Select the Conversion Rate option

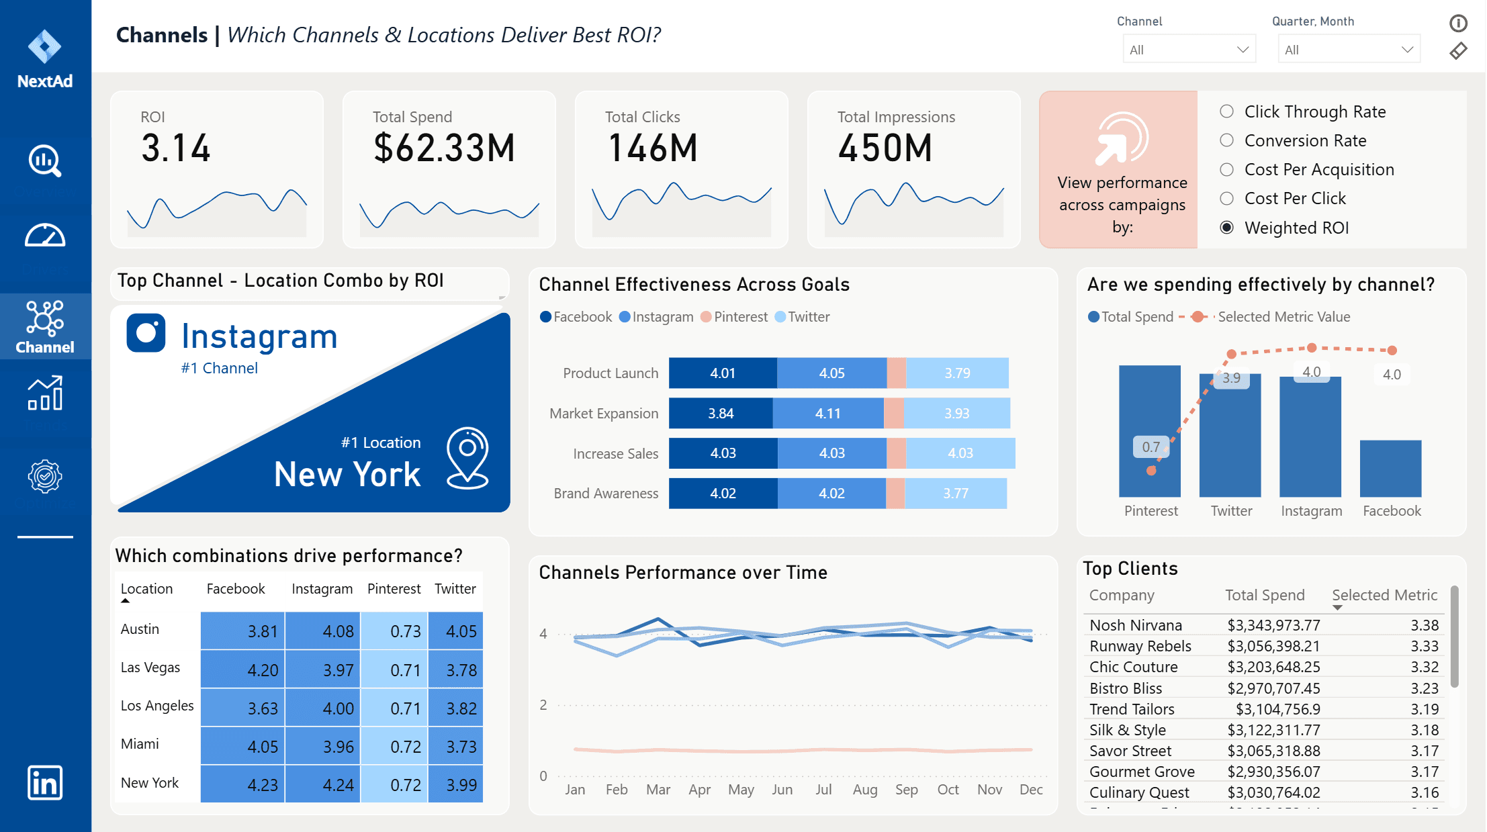click(1226, 140)
